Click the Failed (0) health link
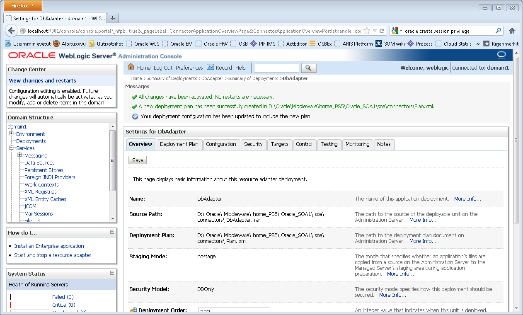523x315 pixels. (x=63, y=297)
